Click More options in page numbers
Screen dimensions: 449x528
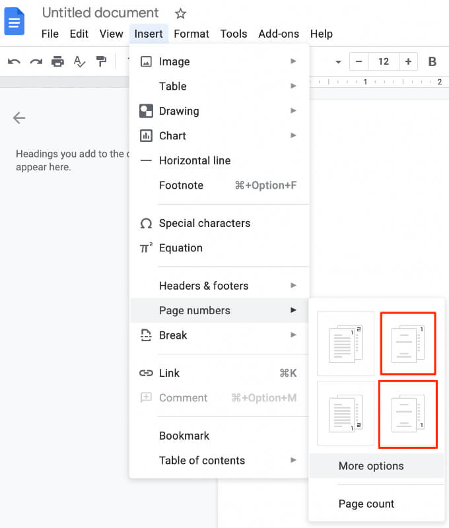[371, 466]
